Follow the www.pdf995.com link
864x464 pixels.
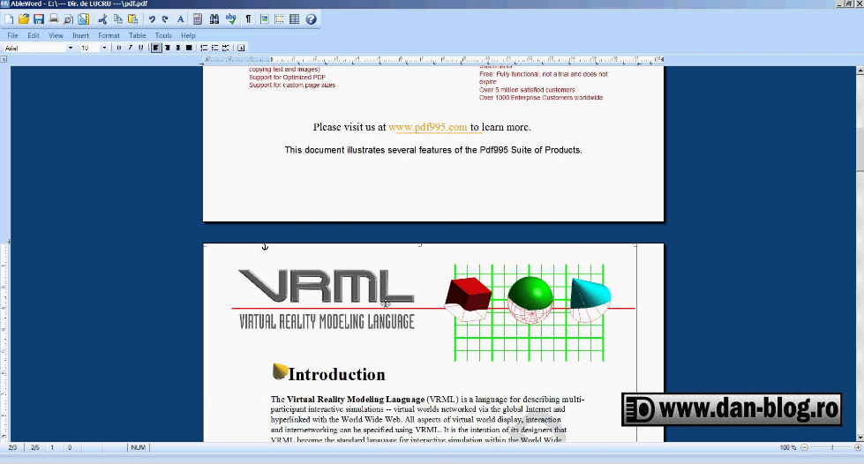tap(427, 127)
